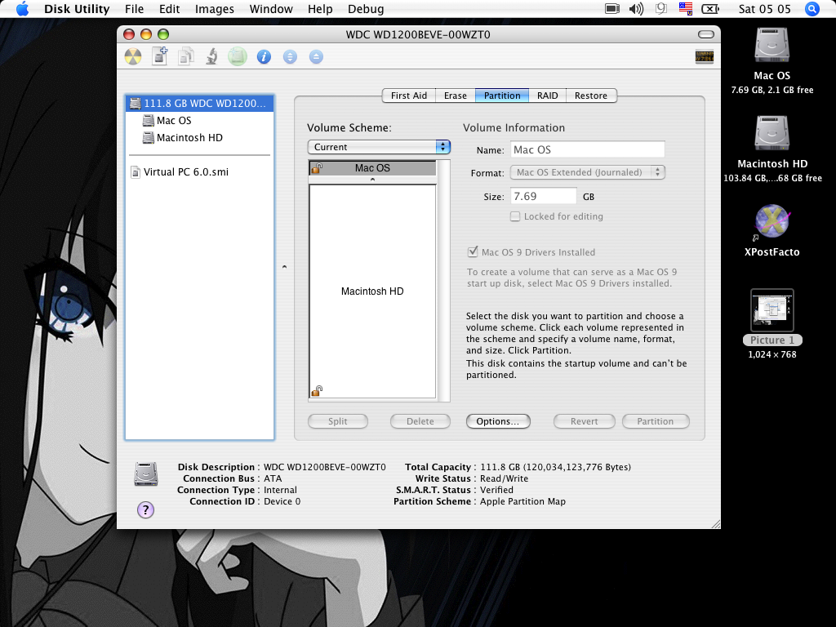Screen dimensions: 836x627
Task: Click the battery status menu bar icon
Action: 710,9
